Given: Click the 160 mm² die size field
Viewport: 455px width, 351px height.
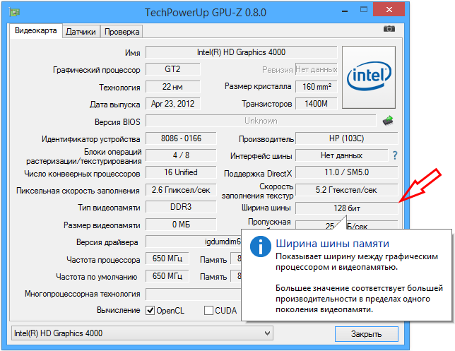Looking at the screenshot, I should click(317, 86).
